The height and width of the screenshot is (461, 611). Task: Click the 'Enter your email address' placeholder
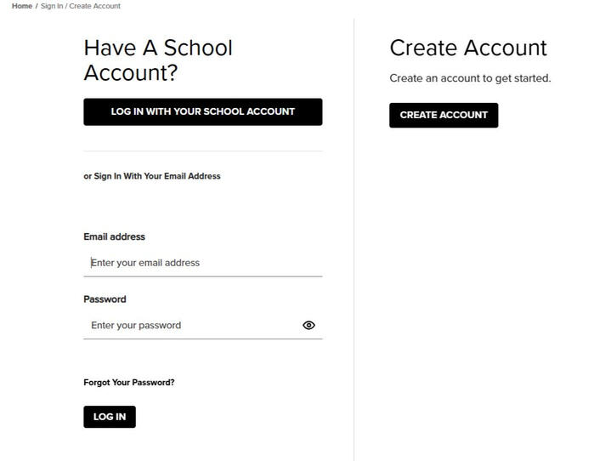[x=145, y=263]
